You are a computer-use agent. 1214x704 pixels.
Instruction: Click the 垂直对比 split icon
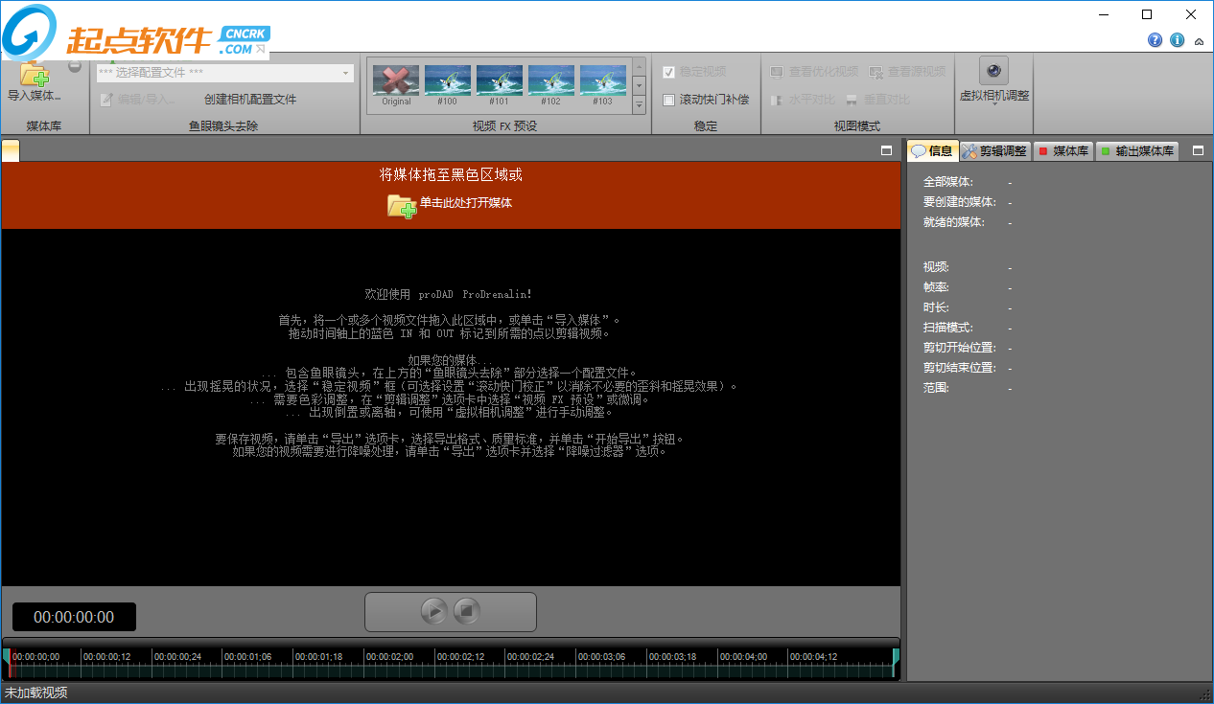tap(852, 100)
